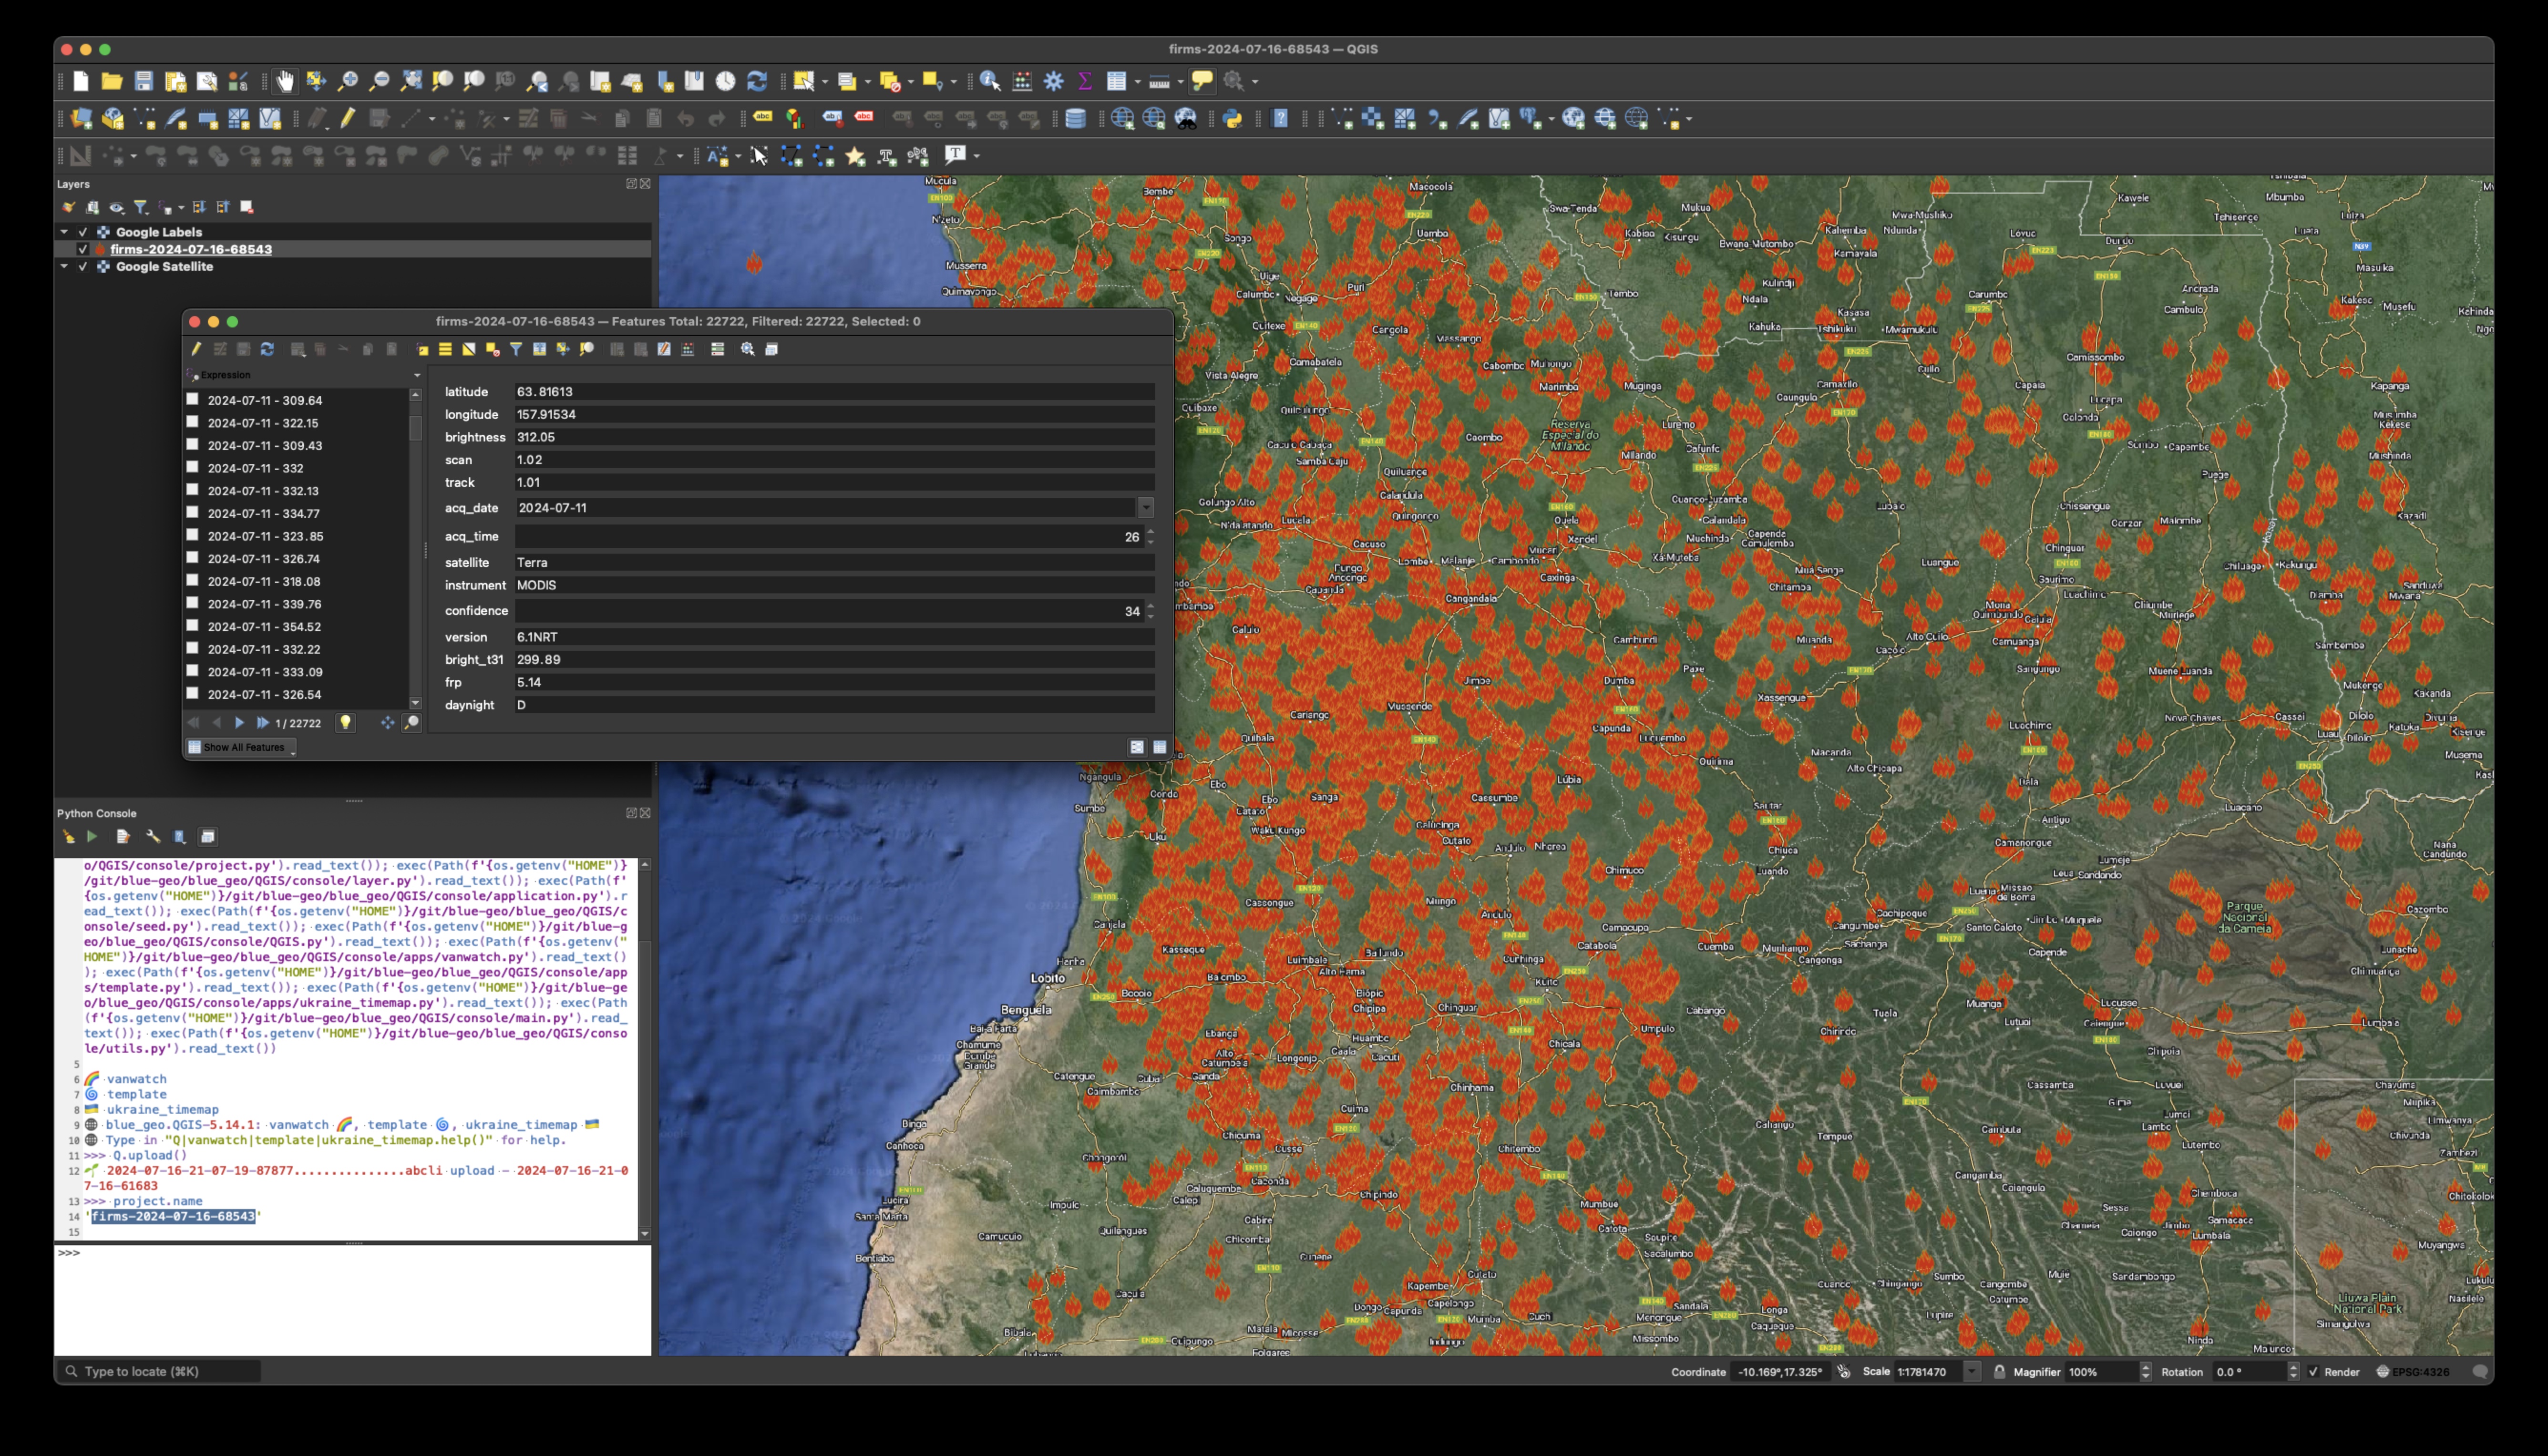Image resolution: width=2548 pixels, height=1456 pixels.
Task: Collapse the Google Labels layer tree
Action: (x=64, y=232)
